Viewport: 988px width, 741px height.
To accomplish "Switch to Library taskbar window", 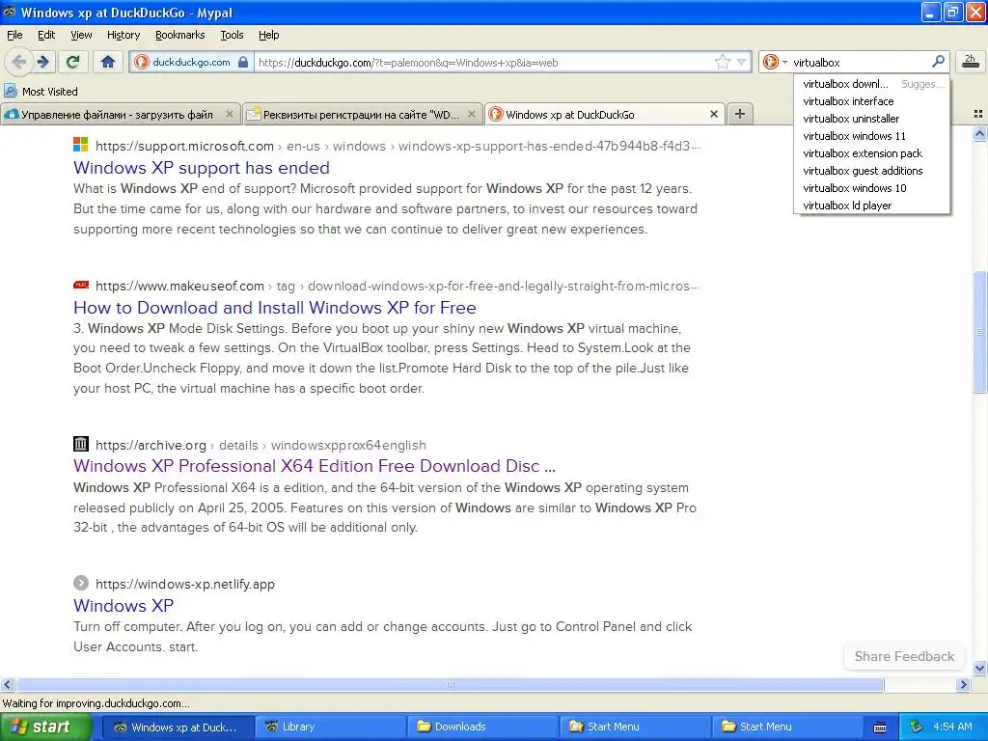I will 330,727.
